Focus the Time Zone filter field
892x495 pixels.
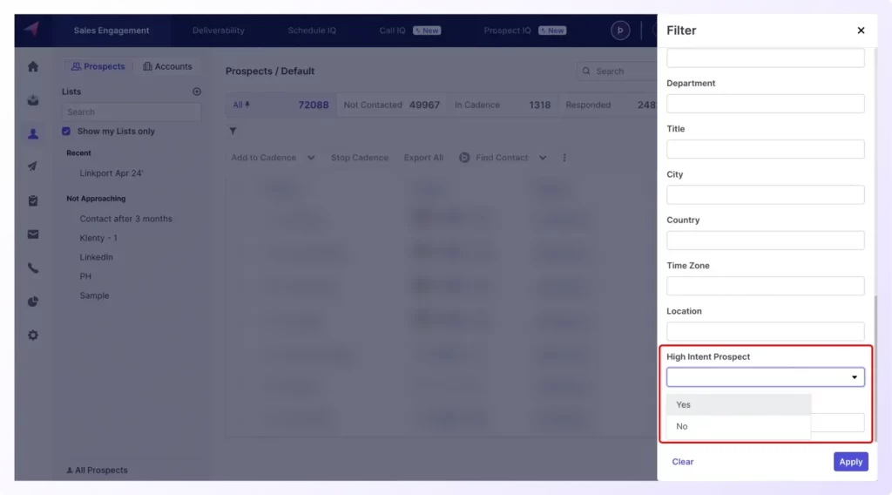pos(765,286)
